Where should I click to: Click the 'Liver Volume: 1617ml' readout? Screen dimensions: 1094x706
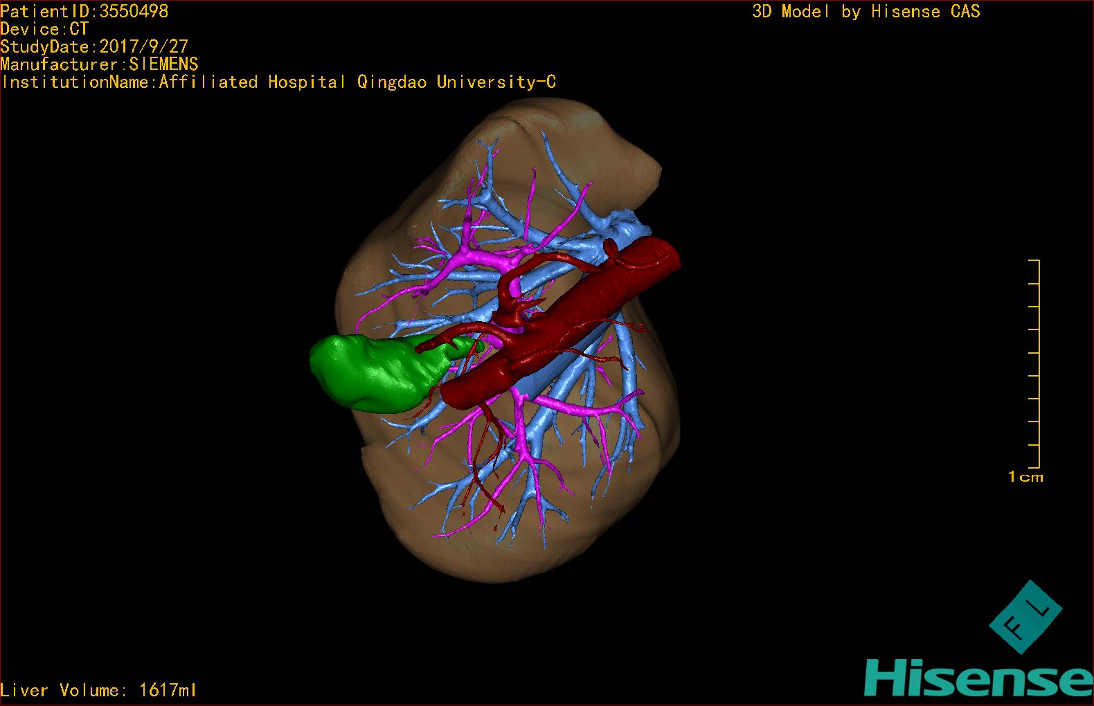(98, 690)
